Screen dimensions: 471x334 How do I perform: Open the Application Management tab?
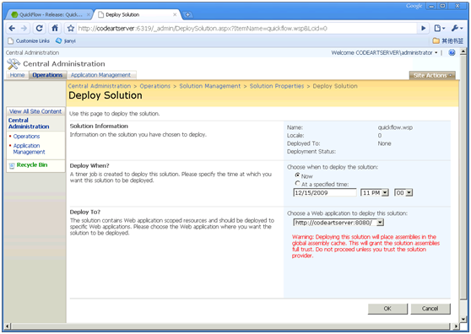coord(100,75)
